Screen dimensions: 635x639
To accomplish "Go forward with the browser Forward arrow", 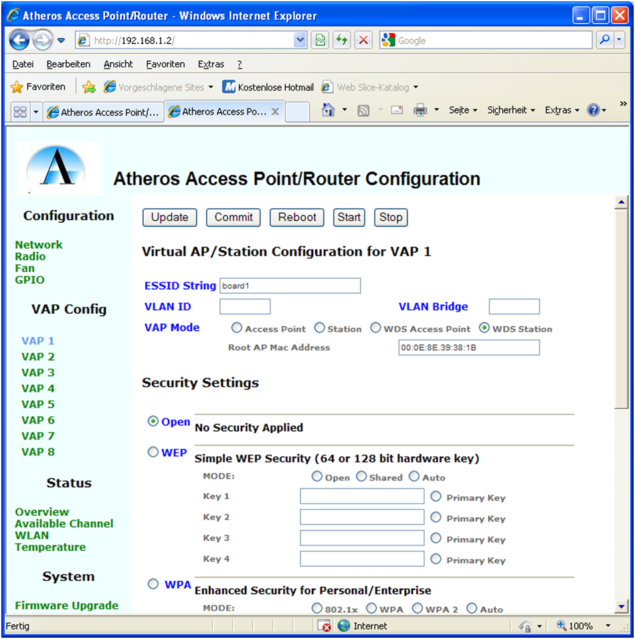I will 42,40.
